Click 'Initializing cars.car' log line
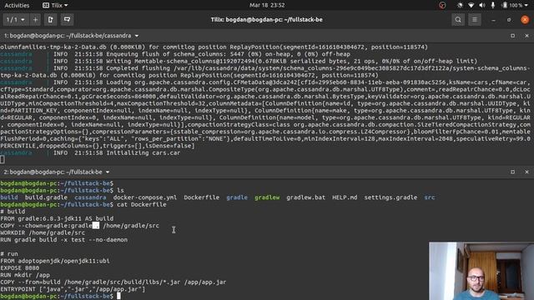Viewport: 534px width, 300px height. pyautogui.click(x=144, y=153)
